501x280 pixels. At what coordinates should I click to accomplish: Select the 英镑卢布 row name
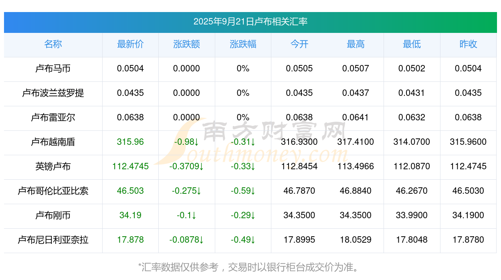pos(53,166)
